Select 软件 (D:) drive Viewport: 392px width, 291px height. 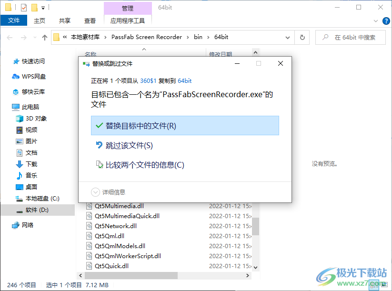(38, 210)
